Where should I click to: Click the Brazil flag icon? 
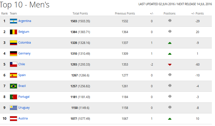click(13, 86)
